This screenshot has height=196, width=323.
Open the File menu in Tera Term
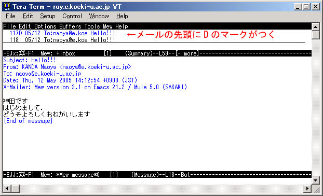pyautogui.click(x=10, y=16)
